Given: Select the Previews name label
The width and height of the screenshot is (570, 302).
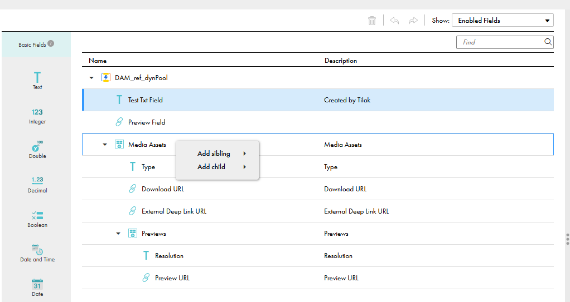Looking at the screenshot, I should point(154,234).
